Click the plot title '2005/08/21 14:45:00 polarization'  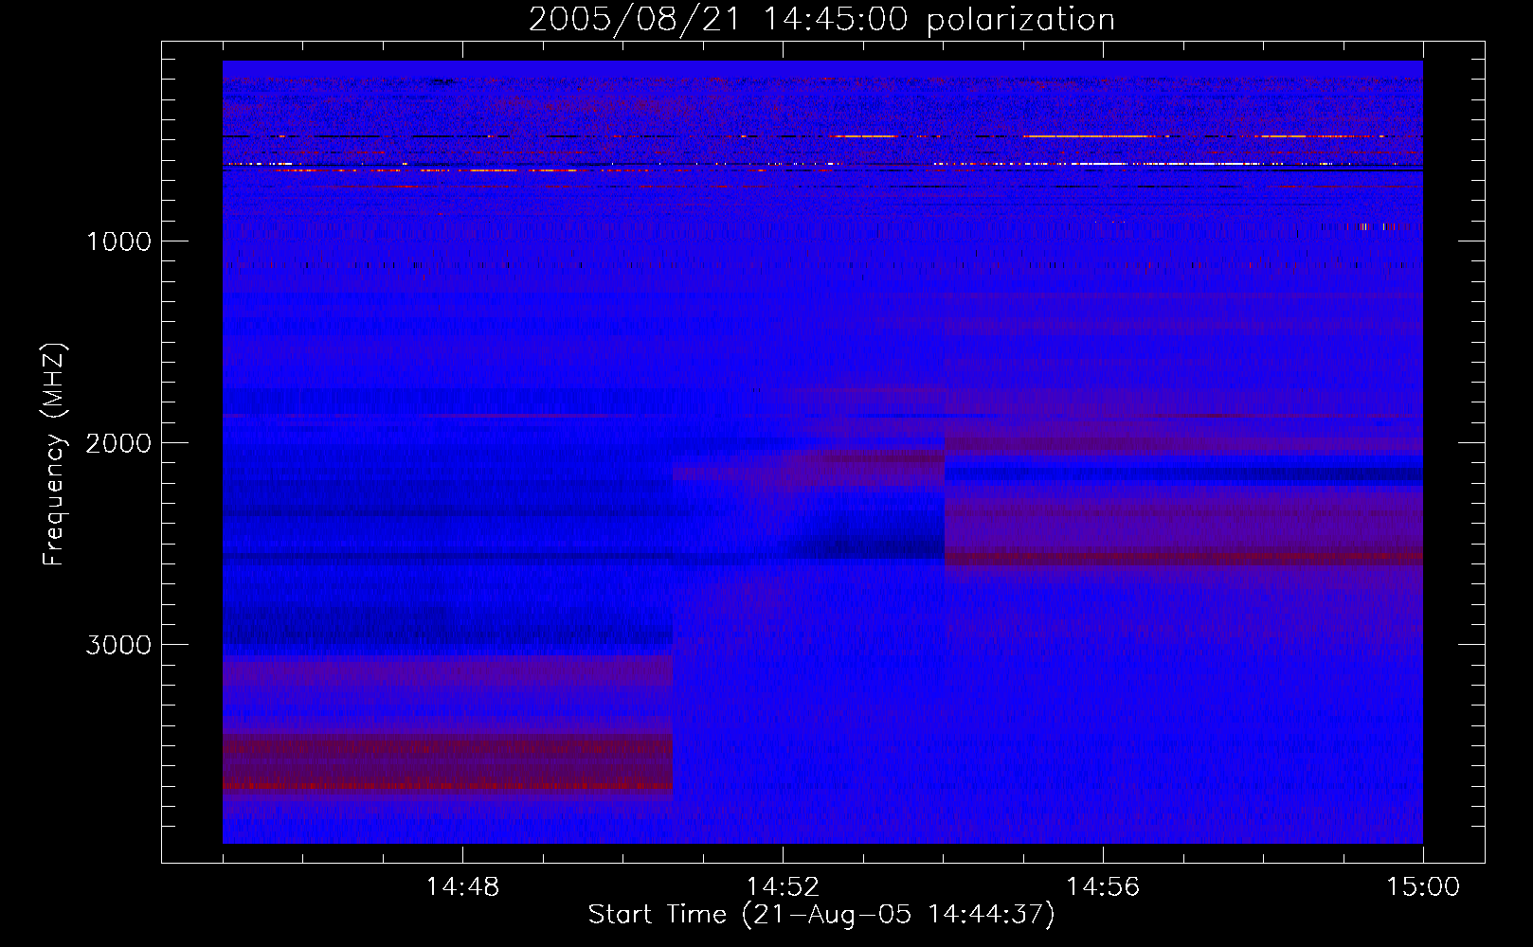click(x=821, y=20)
